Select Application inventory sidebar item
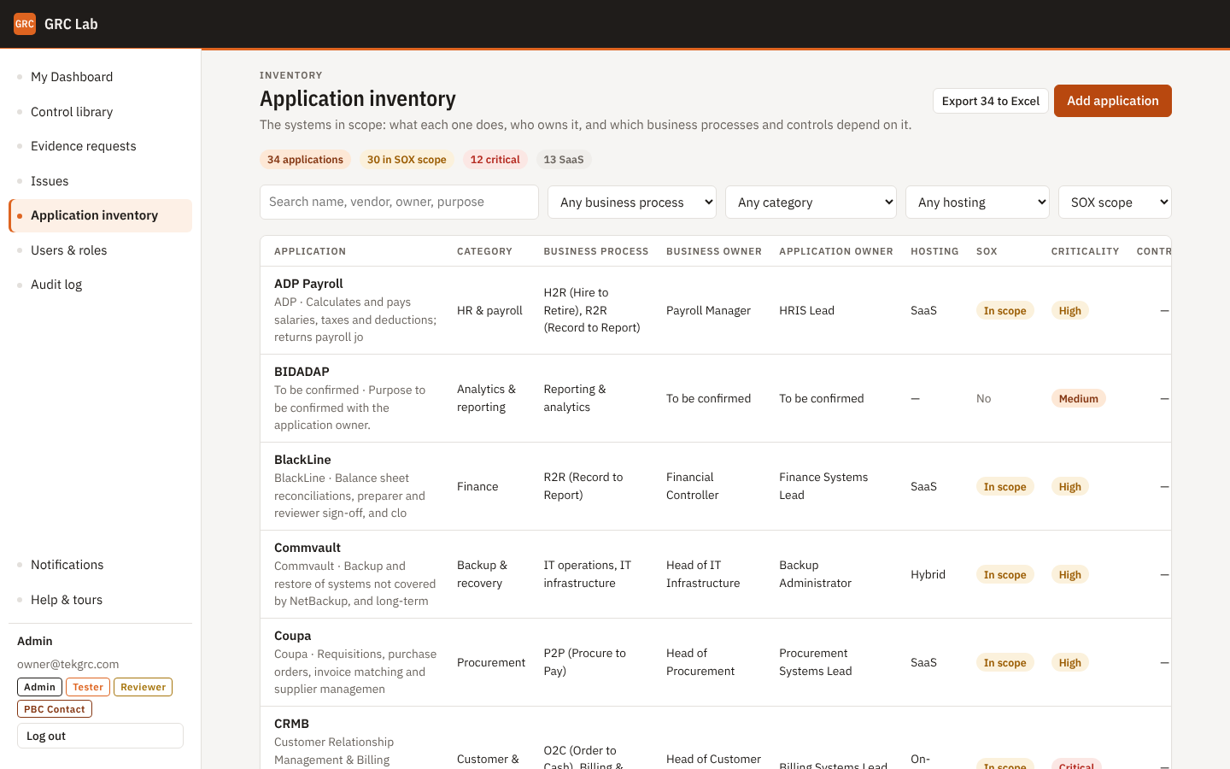 coord(100,215)
